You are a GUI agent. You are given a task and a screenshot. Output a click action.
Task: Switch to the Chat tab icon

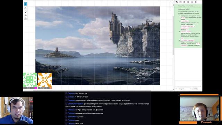click(x=177, y=2)
